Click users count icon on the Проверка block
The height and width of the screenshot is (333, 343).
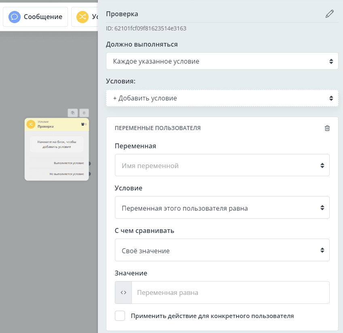[x=83, y=124]
